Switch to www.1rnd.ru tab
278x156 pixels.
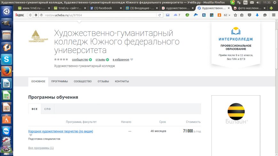[x=34, y=8]
